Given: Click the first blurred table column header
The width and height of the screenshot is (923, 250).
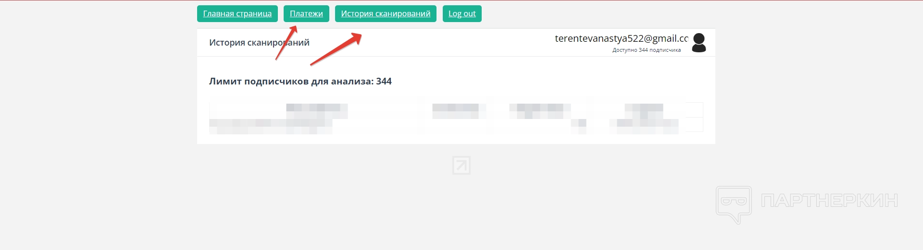Looking at the screenshot, I should [x=317, y=110].
